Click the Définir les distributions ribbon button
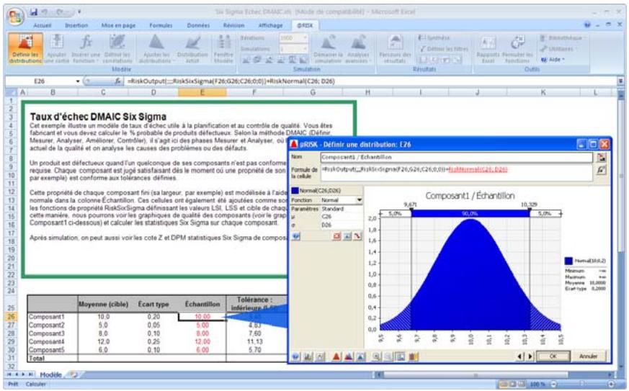The height and width of the screenshot is (391, 629). pyautogui.click(x=25, y=48)
